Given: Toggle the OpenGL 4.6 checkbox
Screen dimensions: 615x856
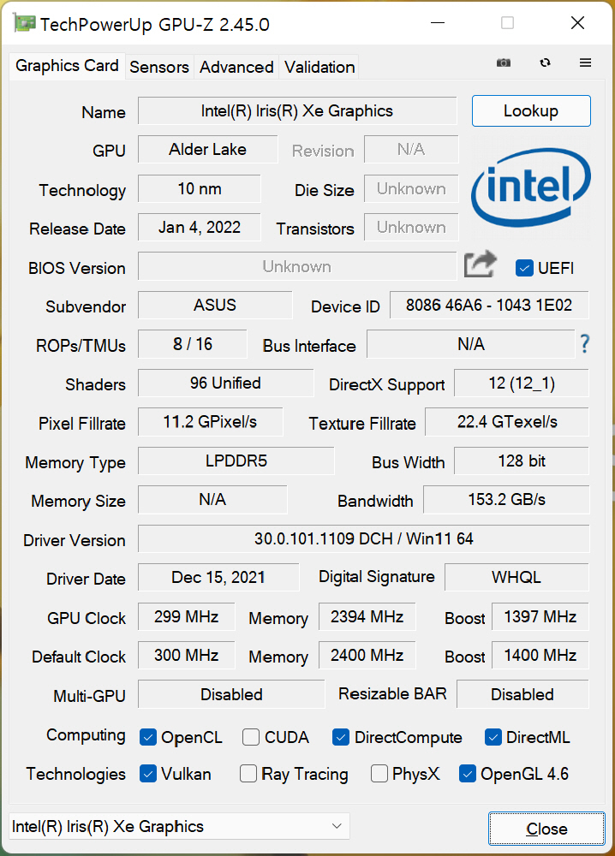Looking at the screenshot, I should 468,774.
